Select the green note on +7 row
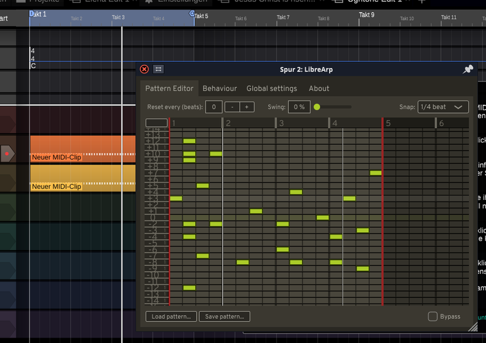The image size is (486, 343). tap(376, 173)
